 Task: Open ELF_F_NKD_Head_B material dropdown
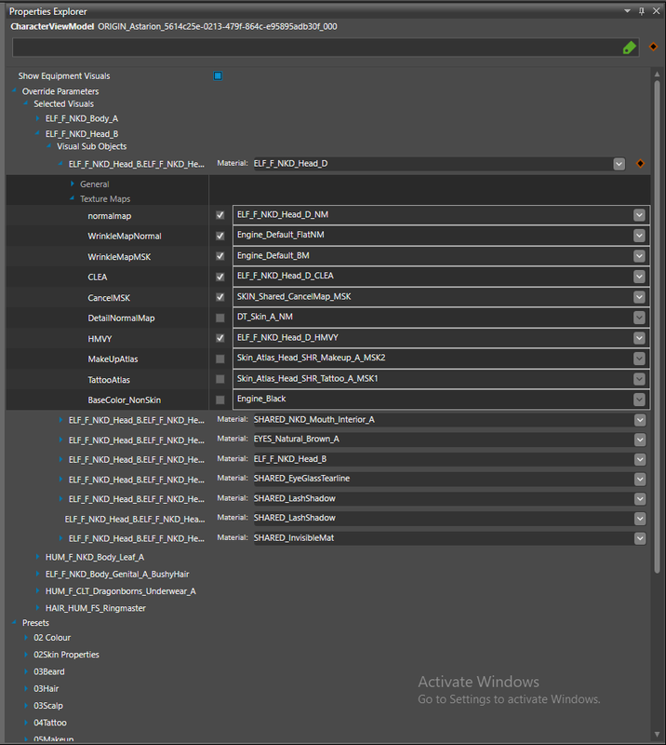pyautogui.click(x=640, y=459)
